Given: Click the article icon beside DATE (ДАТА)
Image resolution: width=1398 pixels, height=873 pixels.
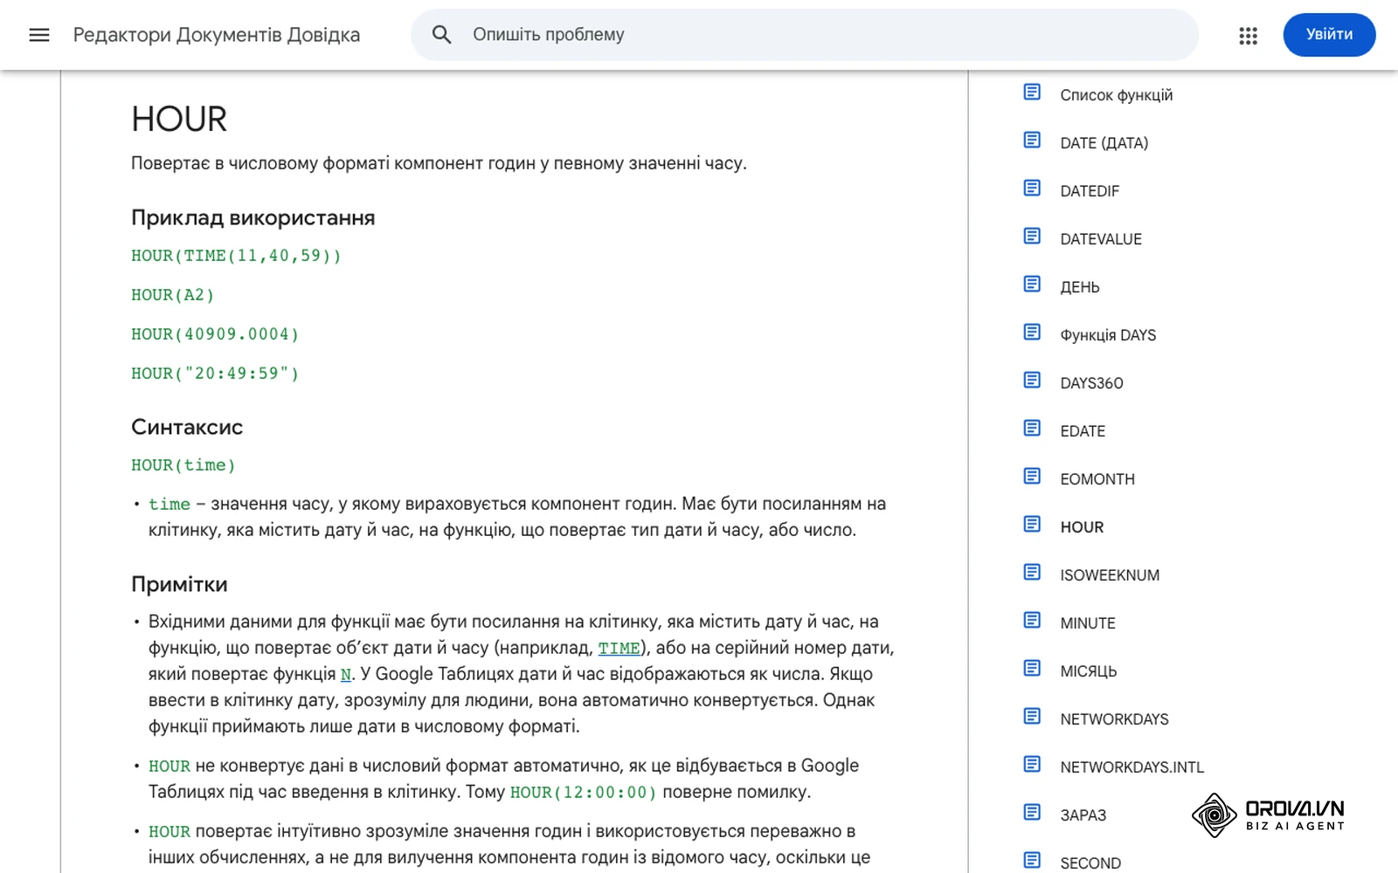Looking at the screenshot, I should pos(1032,140).
